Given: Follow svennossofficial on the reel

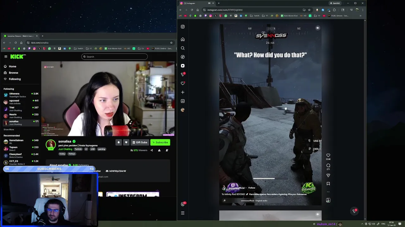Looking at the screenshot, I should click(x=252, y=188).
